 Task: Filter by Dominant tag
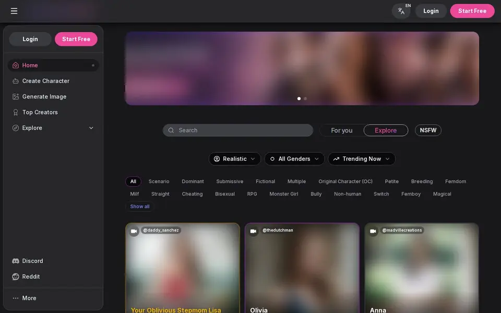point(193,182)
